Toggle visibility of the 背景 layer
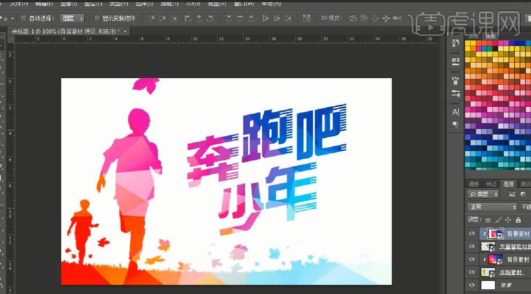 [472, 285]
